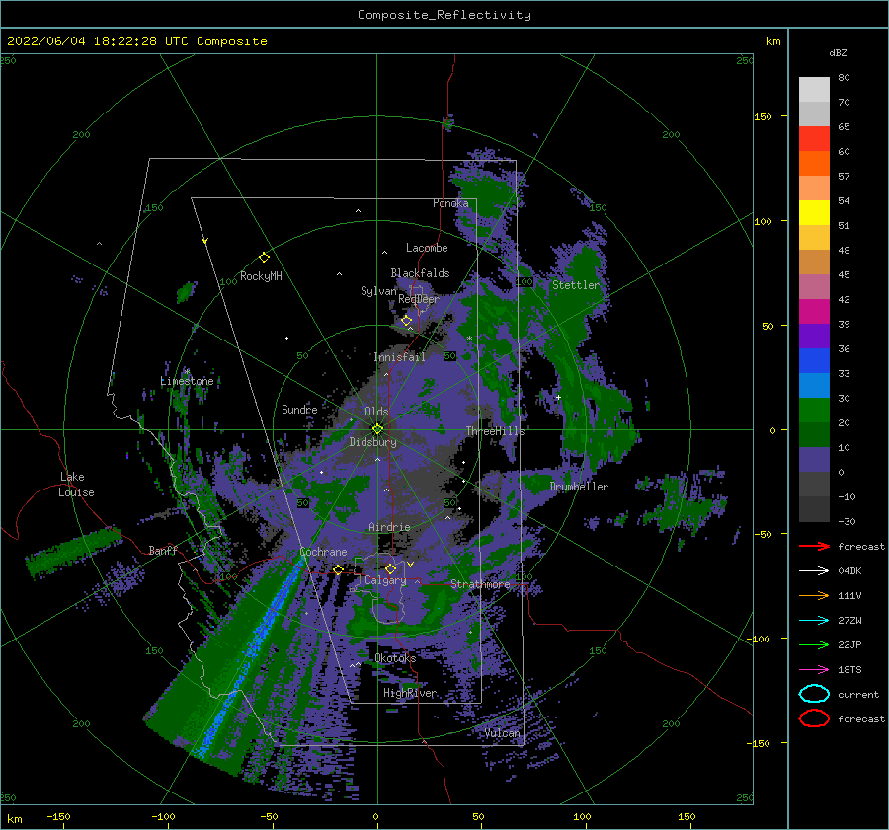Click the red forecast arrow in legend

pos(814,546)
